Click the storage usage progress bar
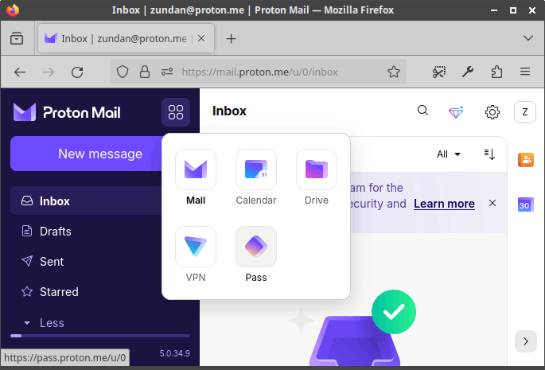The width and height of the screenshot is (545, 370). (x=100, y=336)
